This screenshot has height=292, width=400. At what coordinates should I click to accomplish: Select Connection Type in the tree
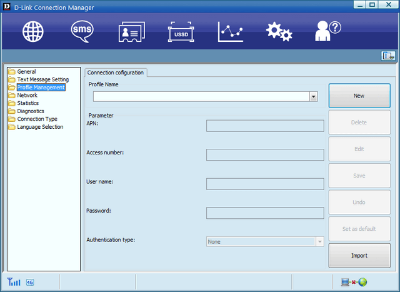(x=37, y=119)
